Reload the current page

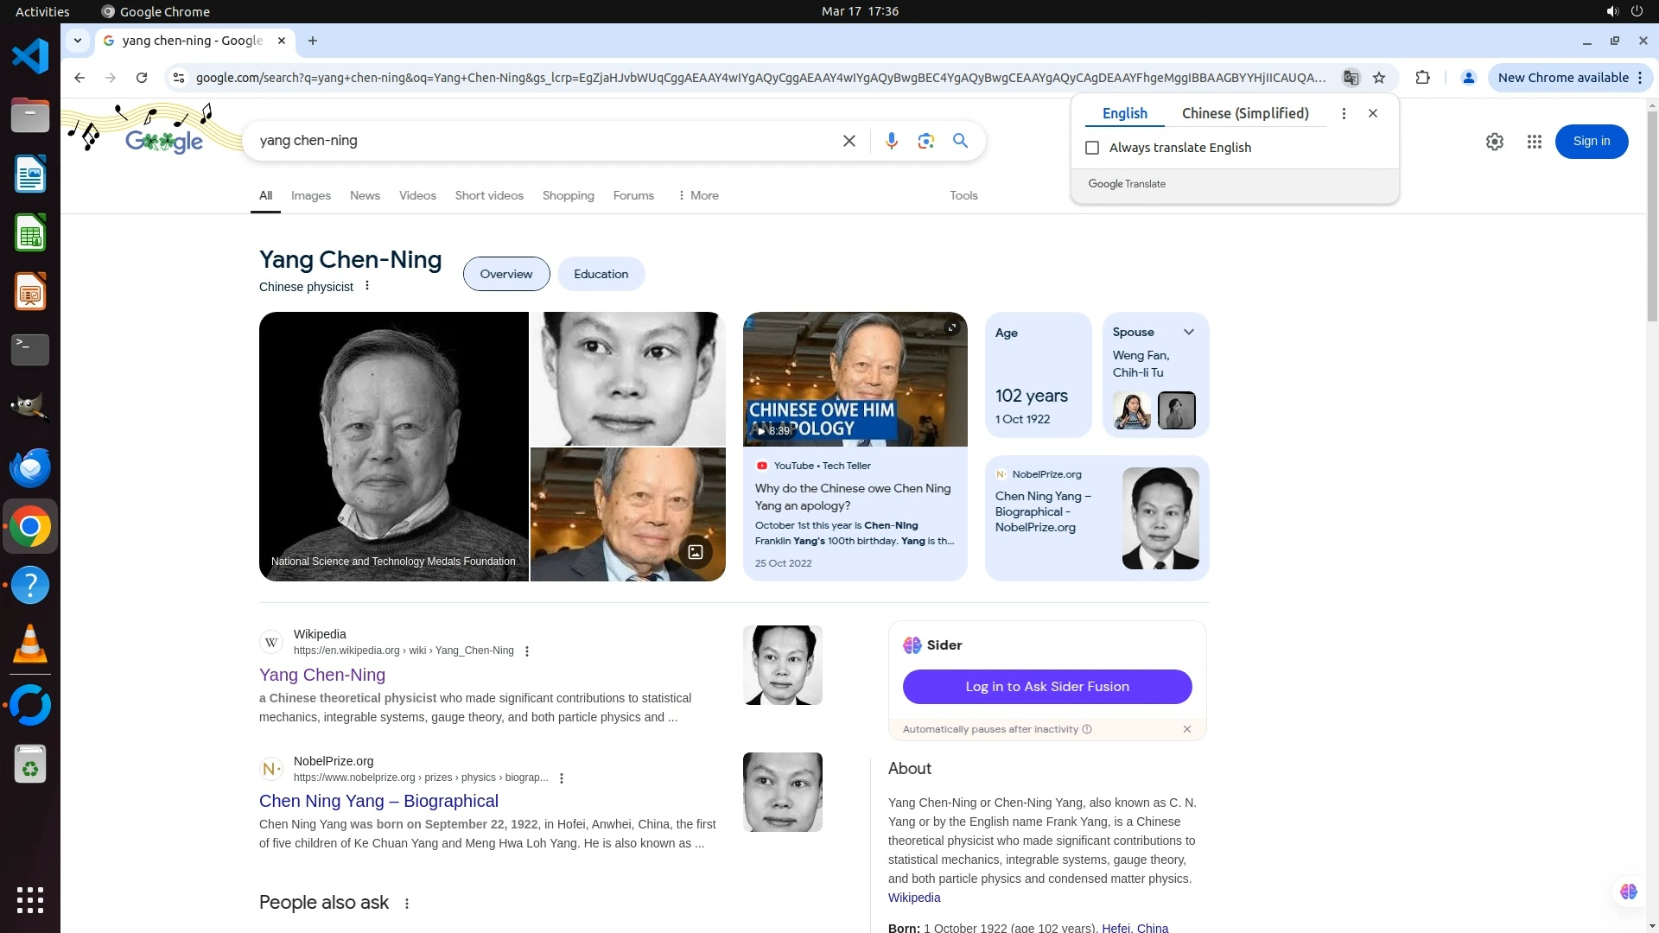pos(142,78)
